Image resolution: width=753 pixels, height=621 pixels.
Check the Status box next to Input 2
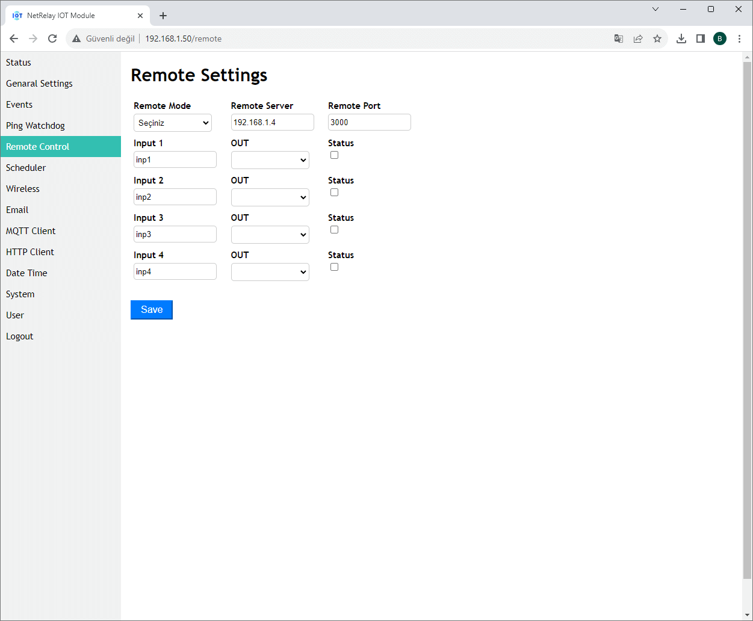(334, 192)
